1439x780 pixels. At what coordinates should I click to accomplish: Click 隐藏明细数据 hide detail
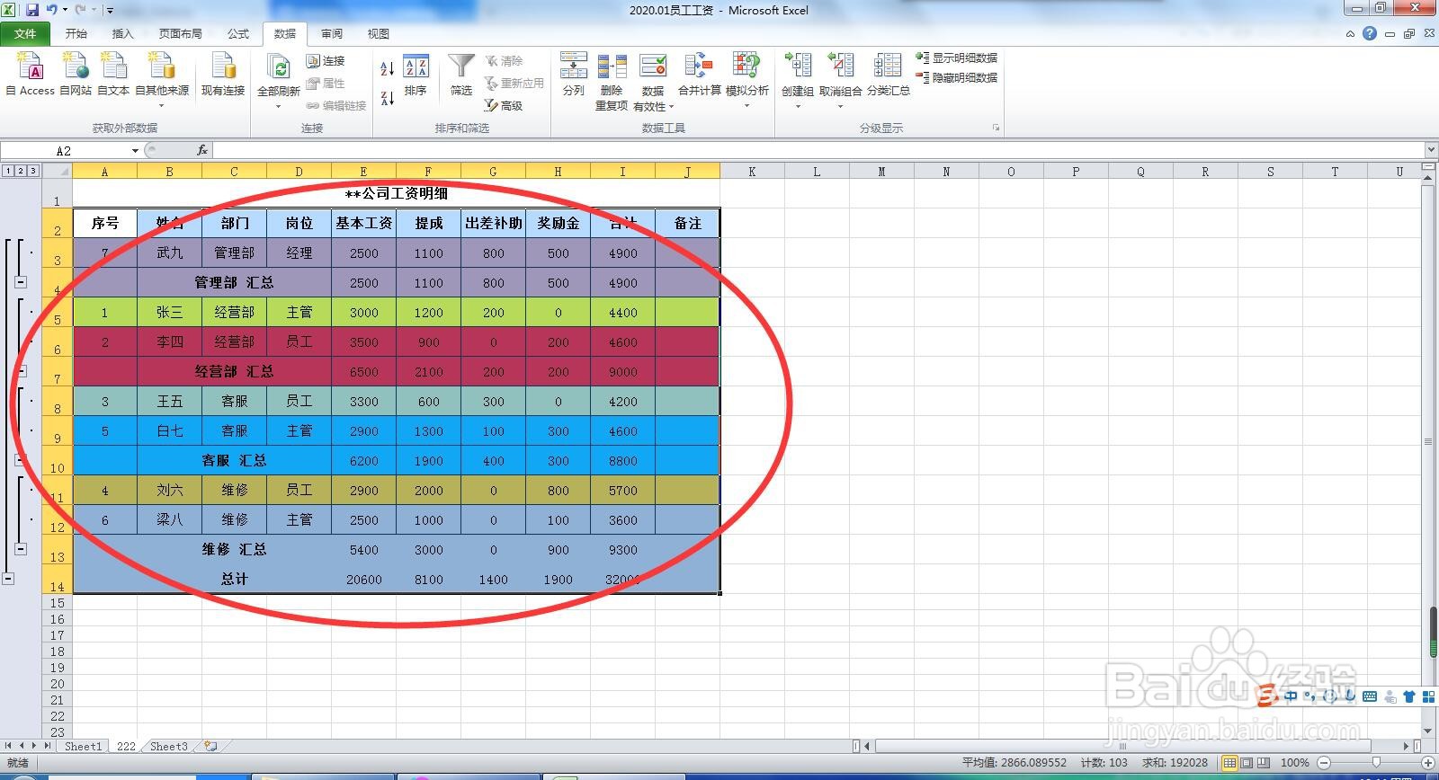tap(957, 78)
